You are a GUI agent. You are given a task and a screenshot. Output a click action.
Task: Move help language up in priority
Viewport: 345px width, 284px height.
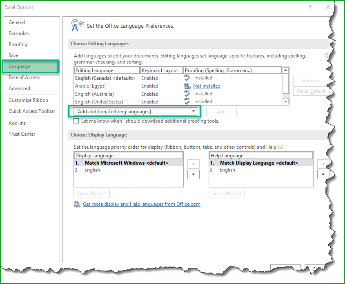[x=323, y=164]
